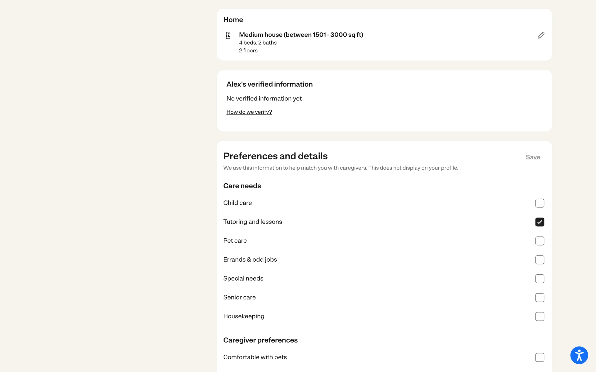Click the Tutoring and lessons label
The height and width of the screenshot is (372, 596).
[x=252, y=222]
